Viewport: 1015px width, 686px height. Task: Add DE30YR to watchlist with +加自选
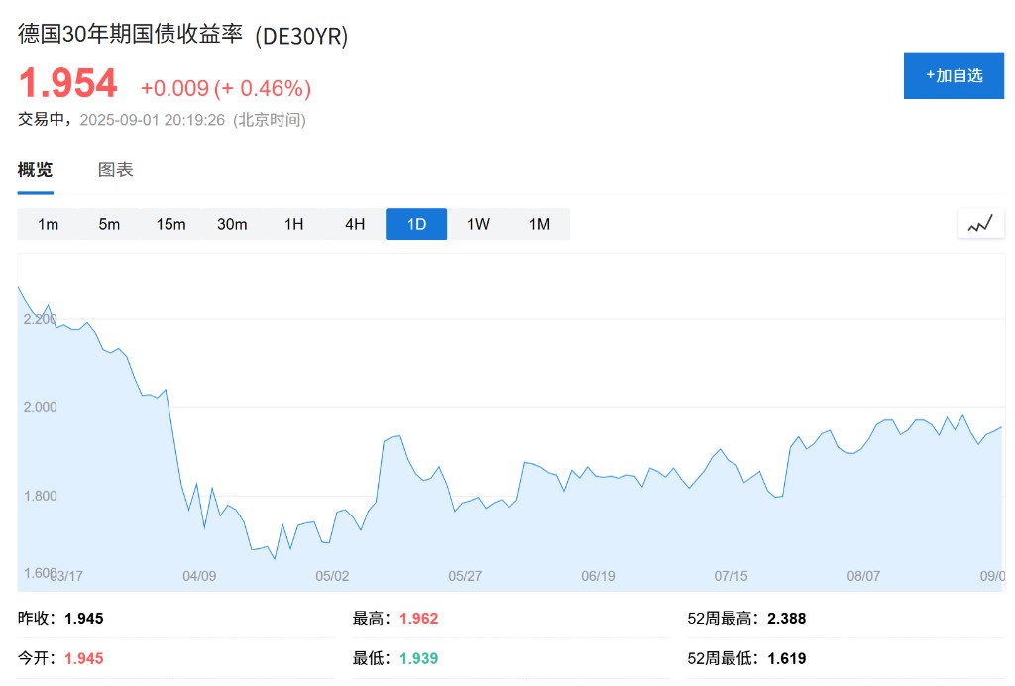click(x=954, y=75)
